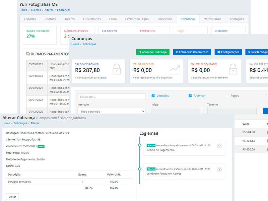Click the lock icon in Saldo Disponível card
Image resolution: width=268 pixels, height=201 pixels.
(117, 69)
